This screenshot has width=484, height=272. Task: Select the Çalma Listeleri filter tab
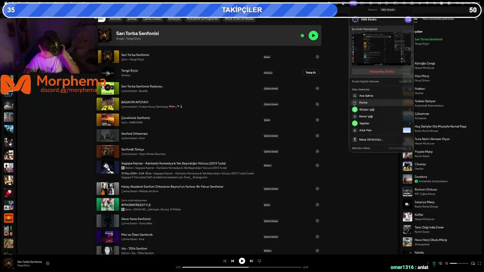(x=152, y=19)
